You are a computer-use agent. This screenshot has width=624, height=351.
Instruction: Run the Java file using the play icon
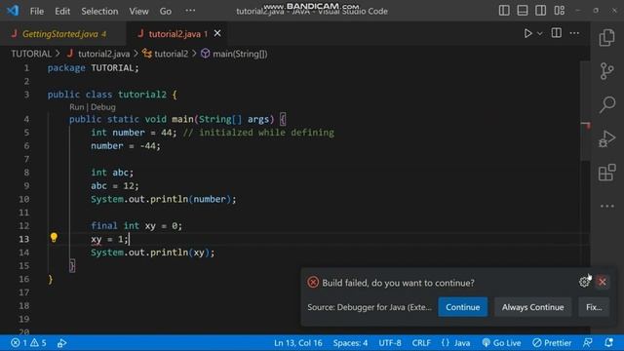click(527, 33)
